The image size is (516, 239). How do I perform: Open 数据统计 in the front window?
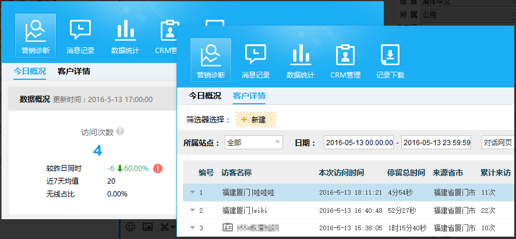301,61
